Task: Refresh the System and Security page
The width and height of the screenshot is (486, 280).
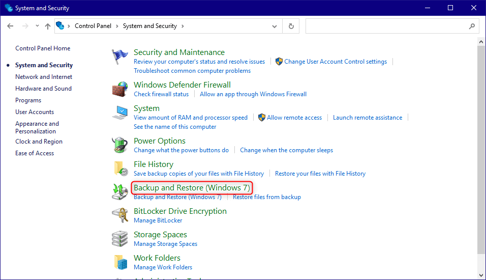Action: (x=291, y=26)
